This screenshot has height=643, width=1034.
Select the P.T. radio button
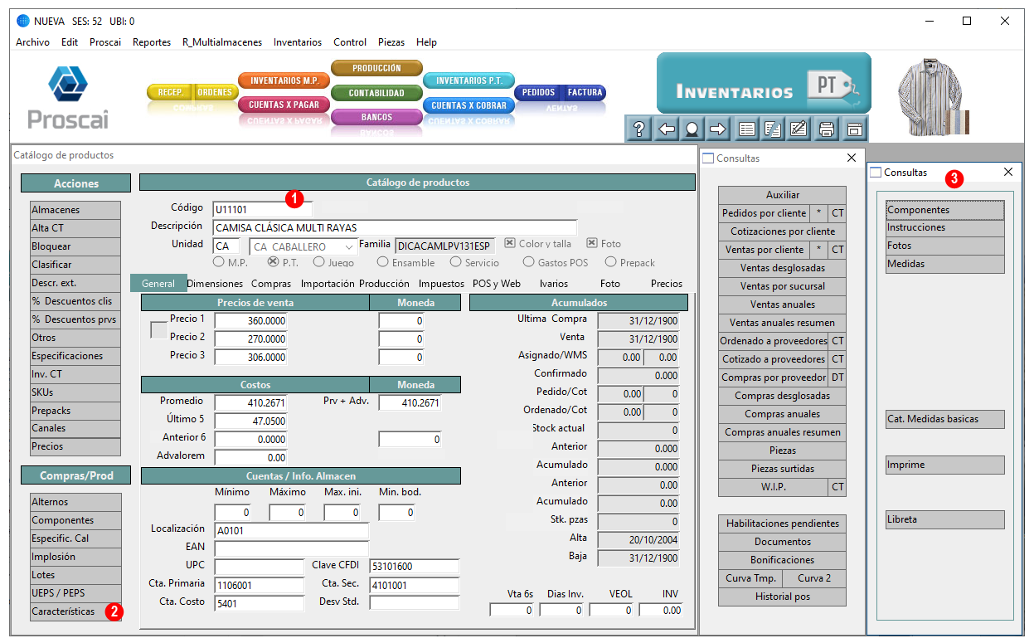pos(273,262)
